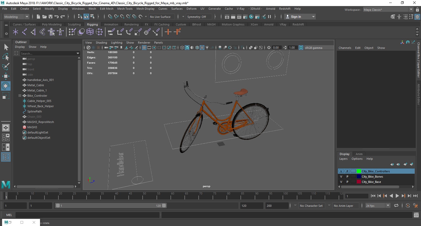This screenshot has height=226, width=421.
Task: Click New Scene icon in status line
Action: pos(38,17)
